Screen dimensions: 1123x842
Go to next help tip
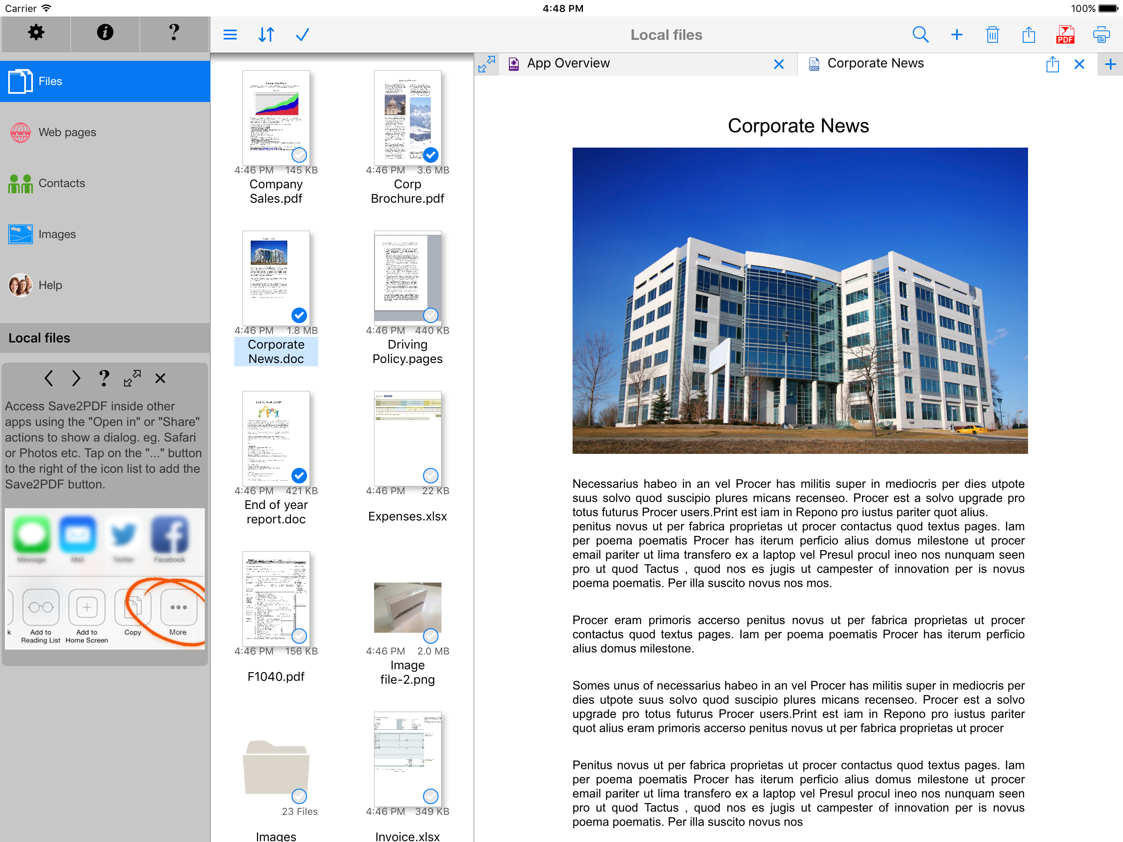pyautogui.click(x=76, y=378)
